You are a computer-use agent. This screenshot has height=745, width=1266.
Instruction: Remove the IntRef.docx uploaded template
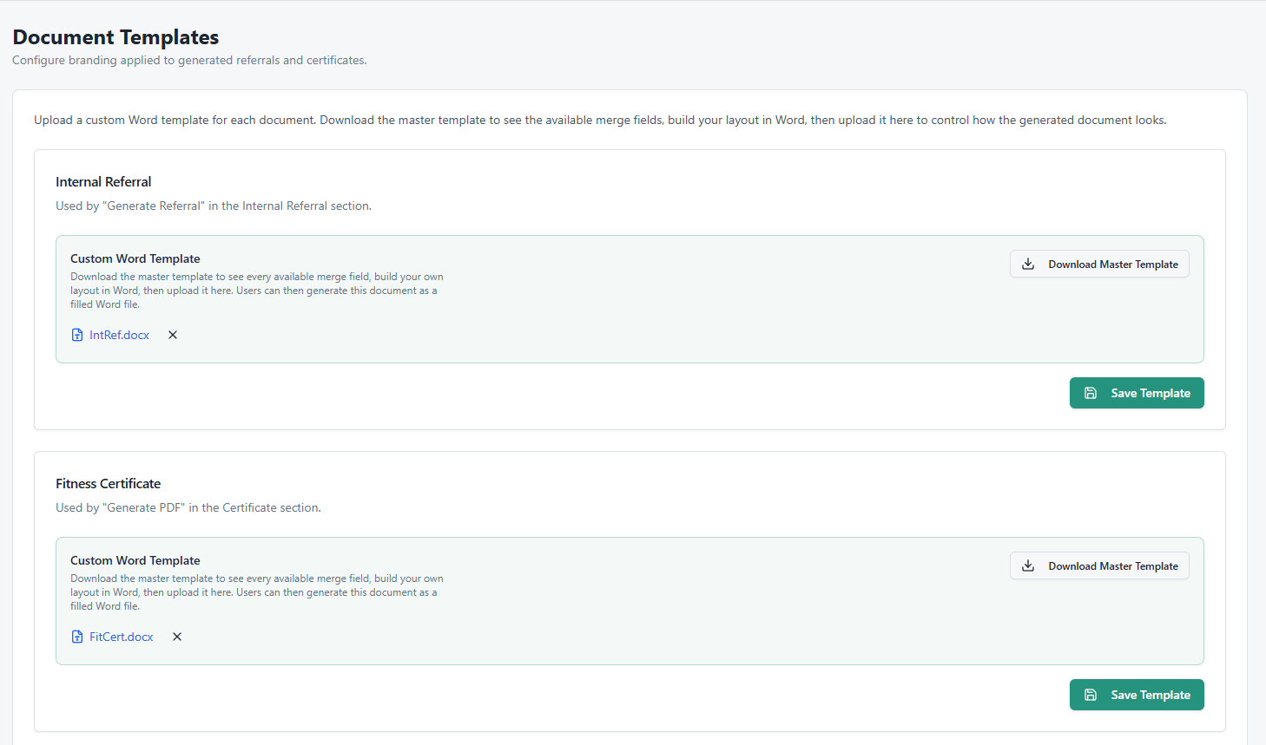pyautogui.click(x=173, y=335)
